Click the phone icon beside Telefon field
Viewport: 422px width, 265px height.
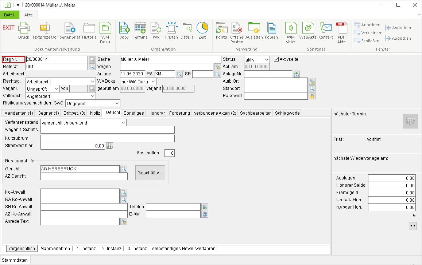pyautogui.click(x=205, y=207)
